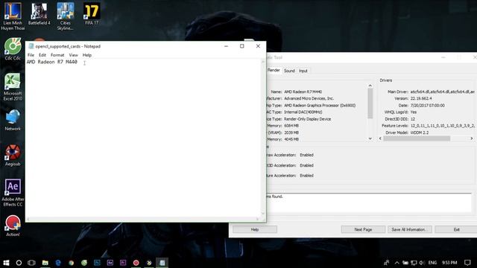Click the driver Date value 7/20/2017
The height and width of the screenshot is (268, 477).
(427, 106)
